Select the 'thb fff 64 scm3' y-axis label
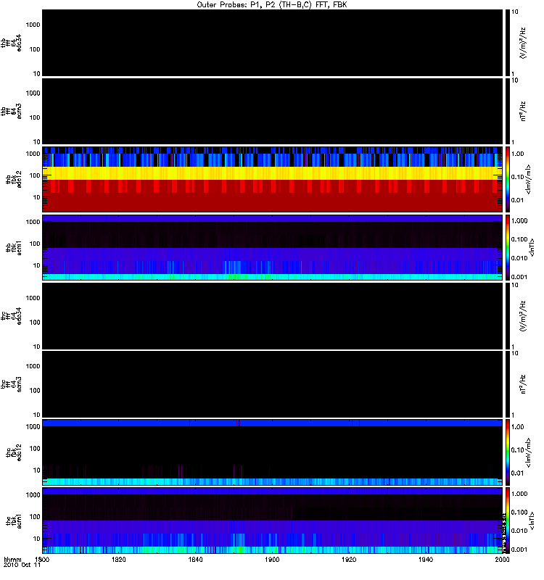Viewport: 544px width, 580px height. 11,112
